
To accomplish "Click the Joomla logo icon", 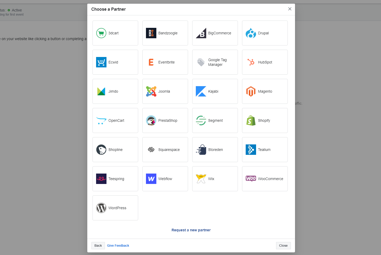I will (151, 91).
